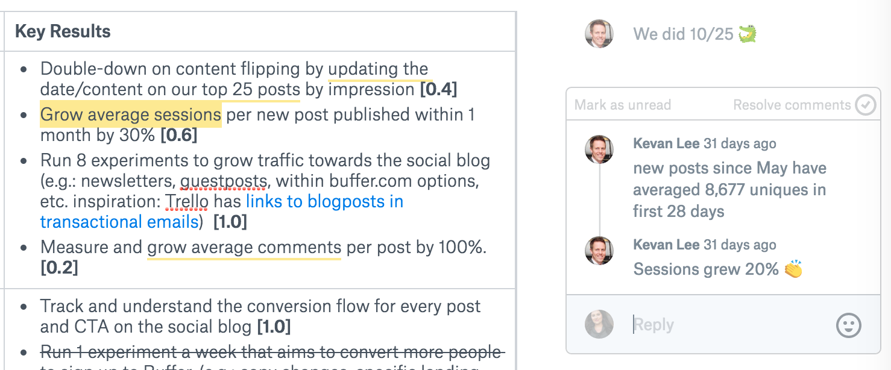Click the resolve comments checkmark icon

pos(866,105)
